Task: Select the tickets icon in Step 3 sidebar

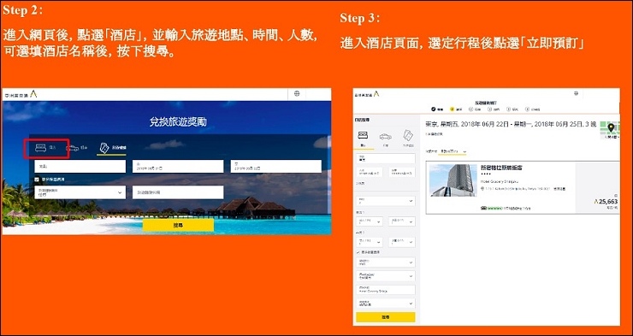Action: [408, 136]
